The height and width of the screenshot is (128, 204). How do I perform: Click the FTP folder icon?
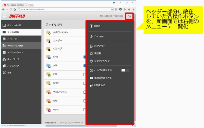(x=49, y=74)
